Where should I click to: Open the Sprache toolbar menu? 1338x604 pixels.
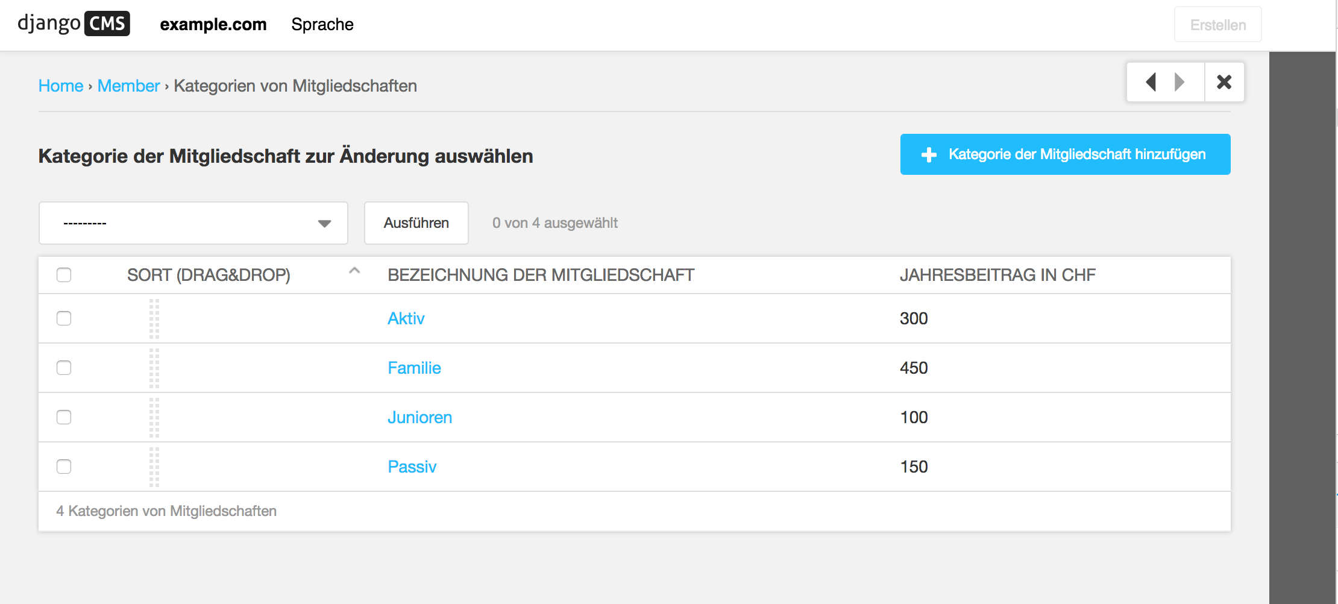click(322, 25)
